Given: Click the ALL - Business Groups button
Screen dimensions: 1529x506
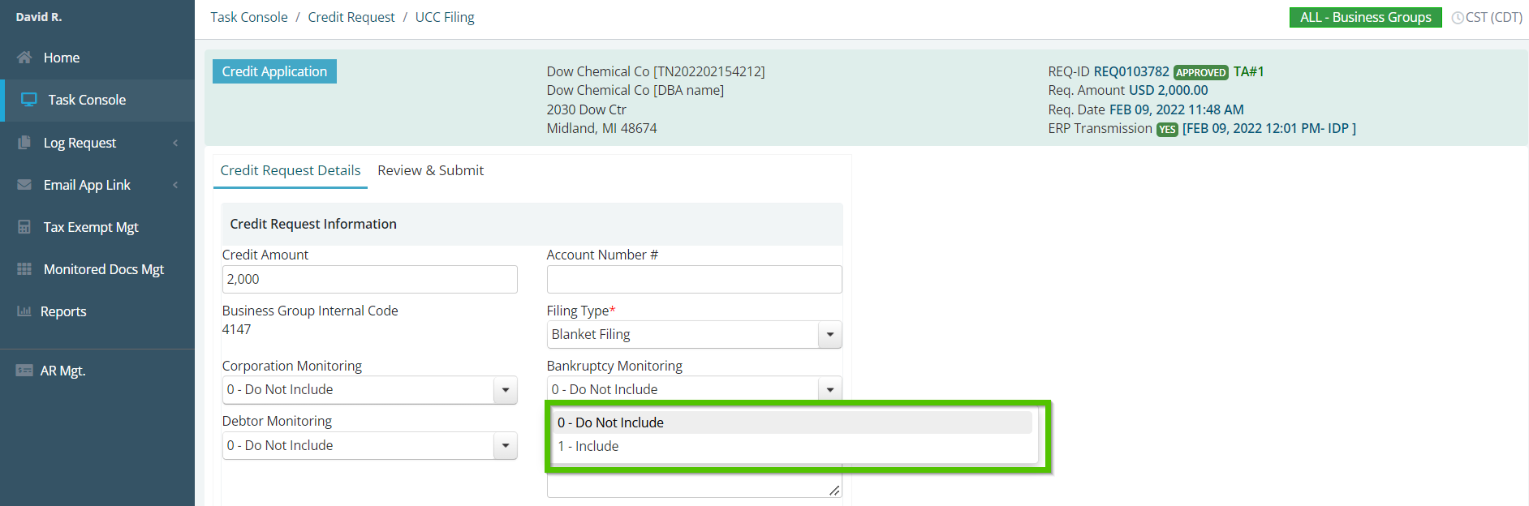Looking at the screenshot, I should 1365,17.
